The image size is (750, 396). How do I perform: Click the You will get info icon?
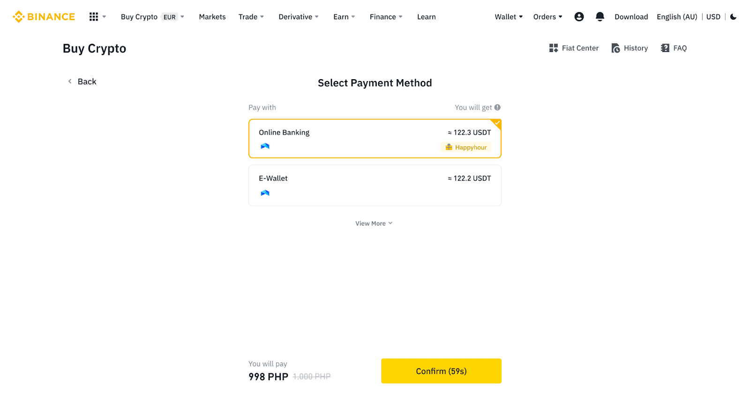[497, 107]
